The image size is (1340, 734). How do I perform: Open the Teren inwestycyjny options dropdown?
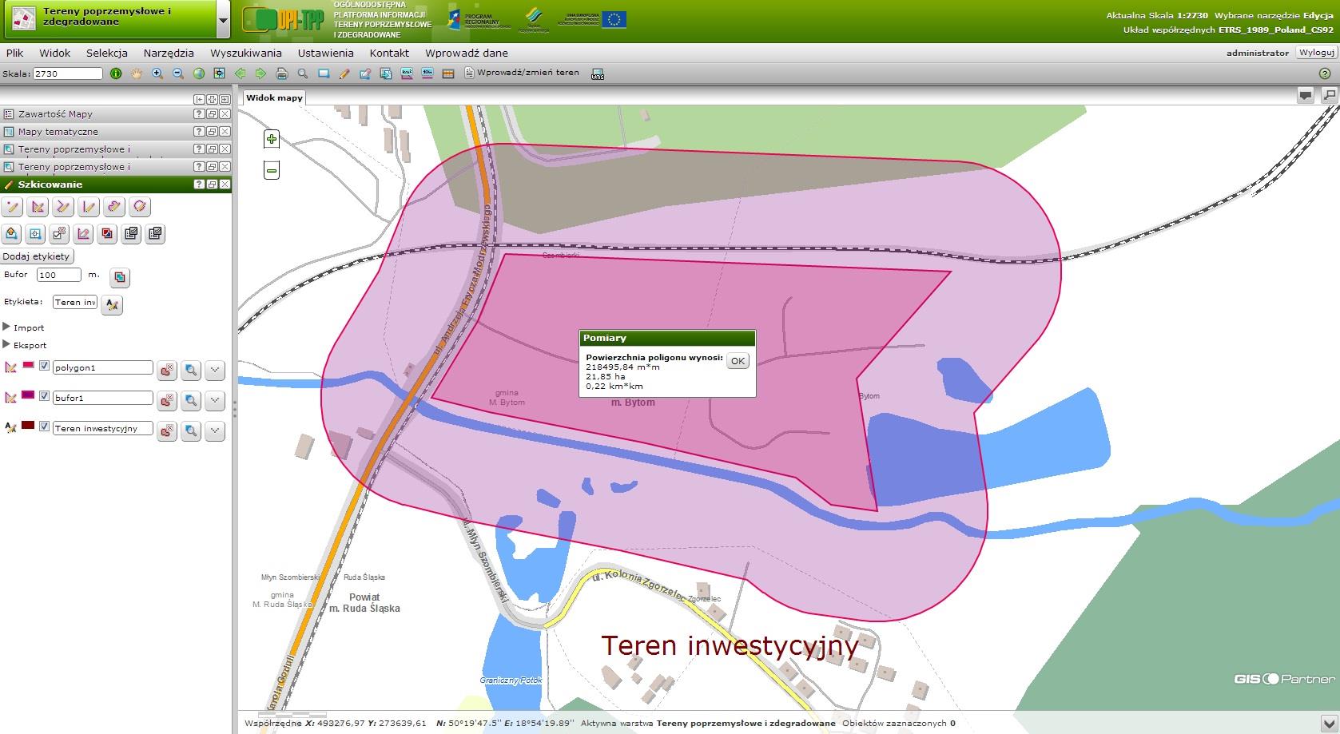click(x=215, y=431)
